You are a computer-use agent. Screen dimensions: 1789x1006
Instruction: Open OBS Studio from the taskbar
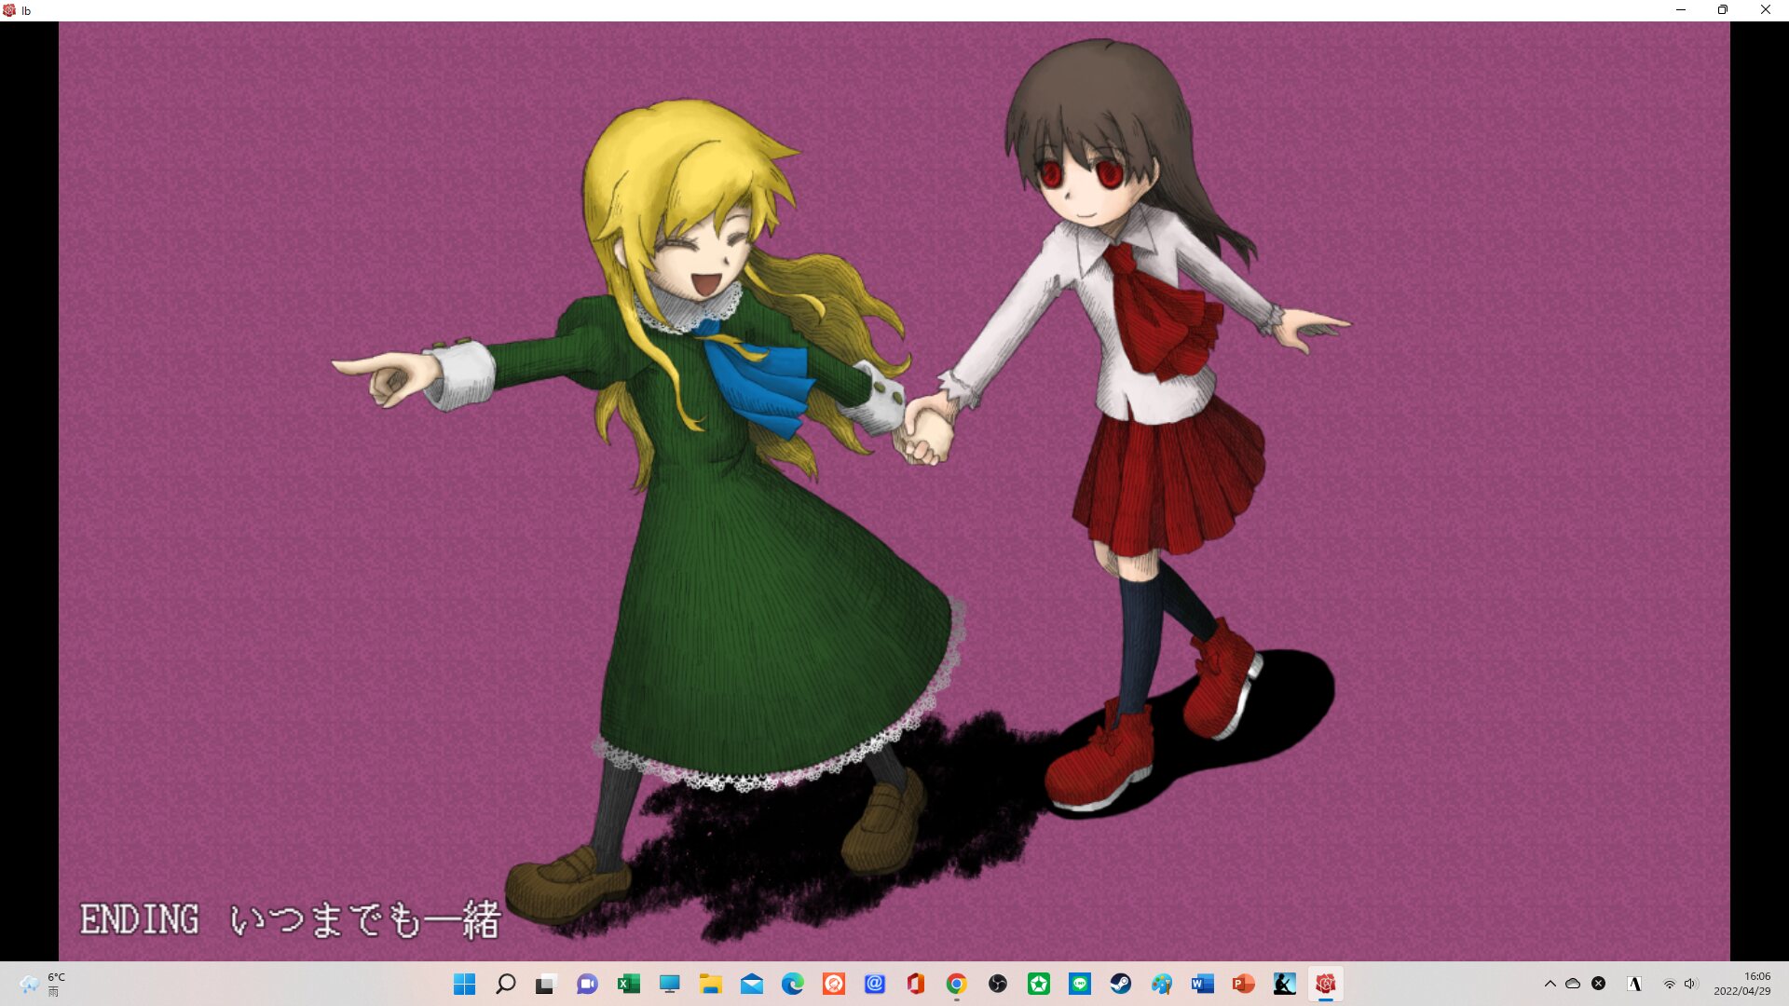(x=997, y=984)
